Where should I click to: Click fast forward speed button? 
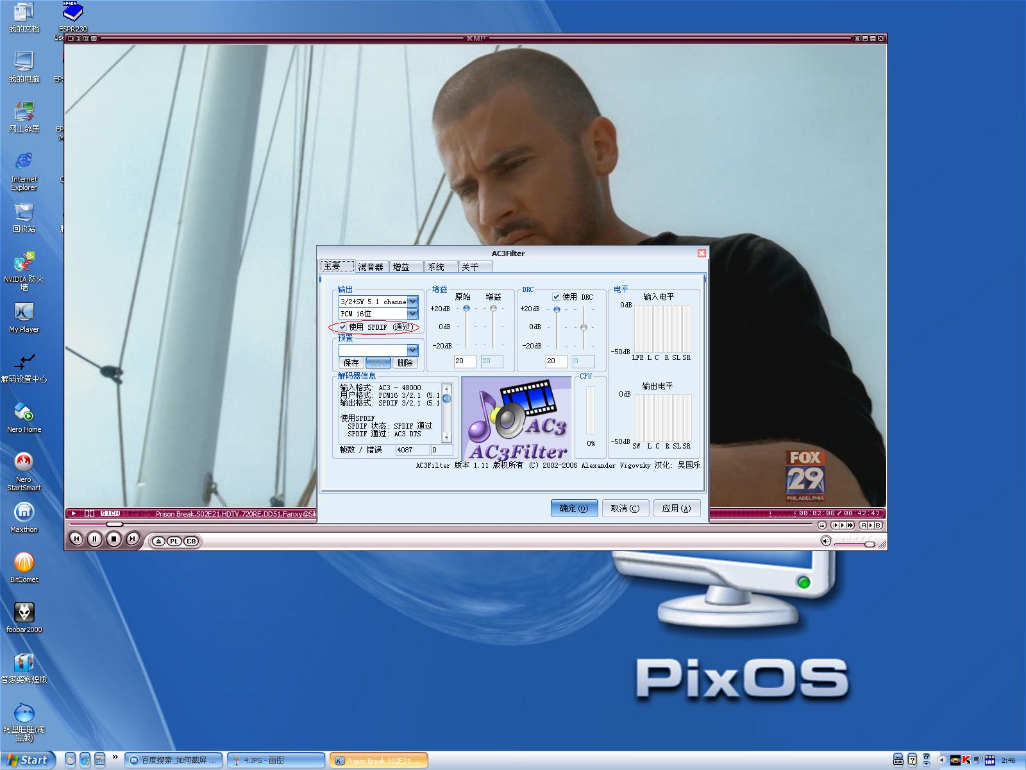849,525
